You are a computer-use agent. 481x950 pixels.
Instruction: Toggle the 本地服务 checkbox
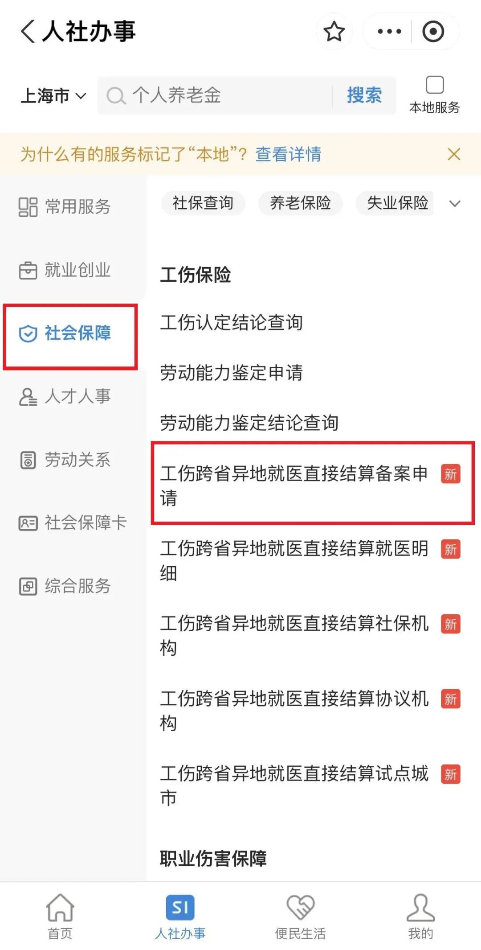(x=435, y=85)
